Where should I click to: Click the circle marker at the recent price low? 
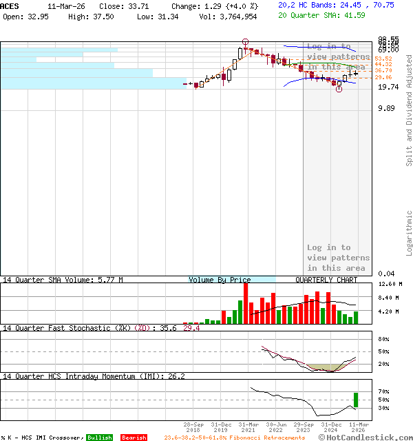point(338,89)
